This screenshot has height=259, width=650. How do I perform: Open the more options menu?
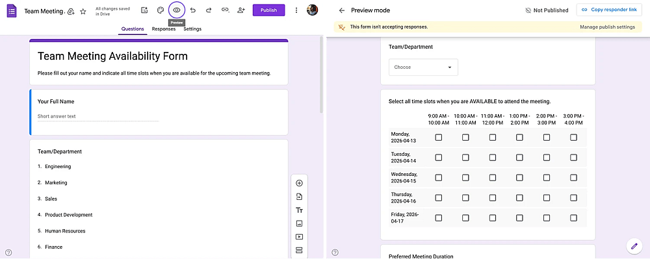tap(296, 10)
